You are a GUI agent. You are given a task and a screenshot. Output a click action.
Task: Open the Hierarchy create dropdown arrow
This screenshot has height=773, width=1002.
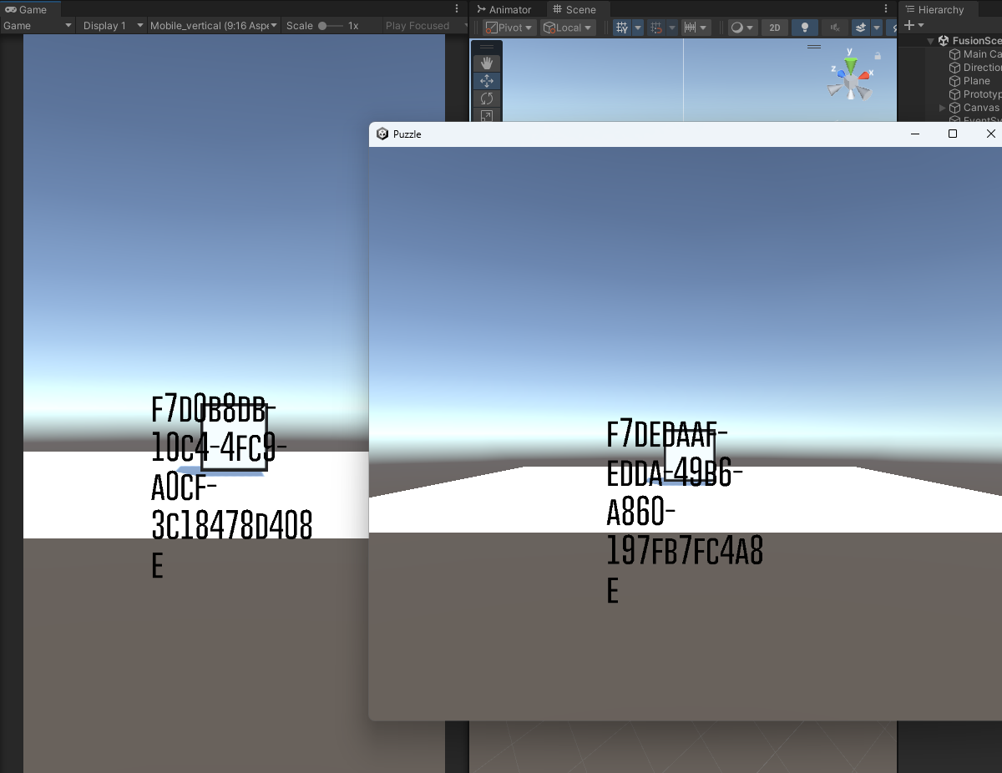(x=921, y=26)
